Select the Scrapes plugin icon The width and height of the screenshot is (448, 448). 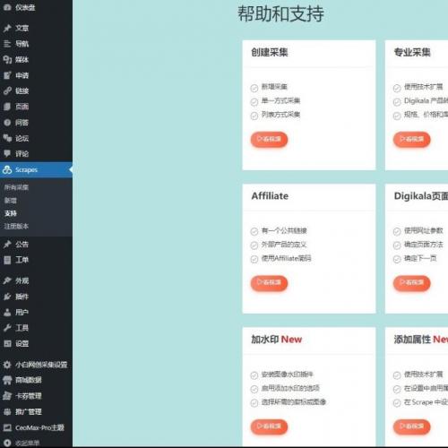coord(7,169)
